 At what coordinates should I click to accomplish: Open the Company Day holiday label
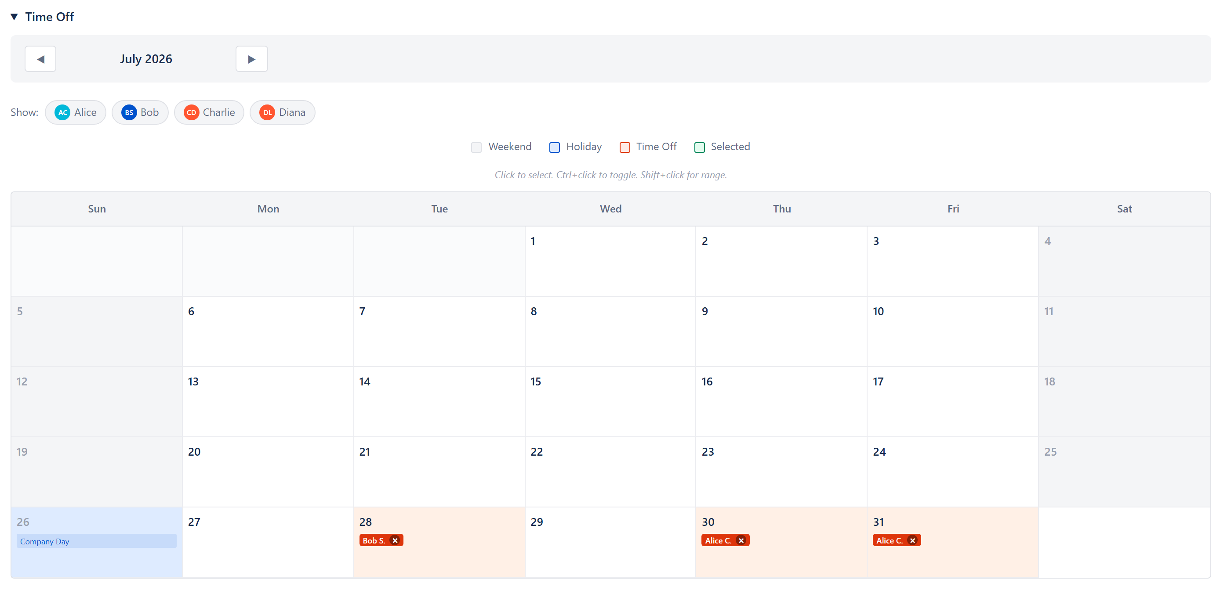pyautogui.click(x=97, y=542)
